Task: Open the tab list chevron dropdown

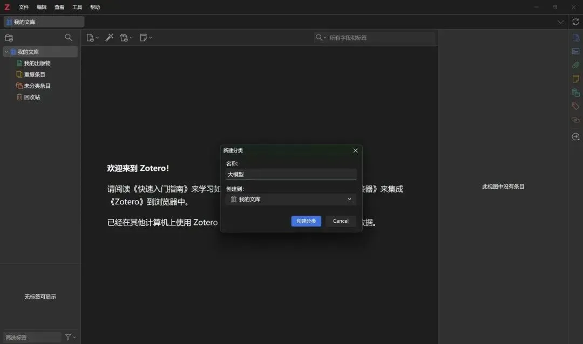Action: 560,22
